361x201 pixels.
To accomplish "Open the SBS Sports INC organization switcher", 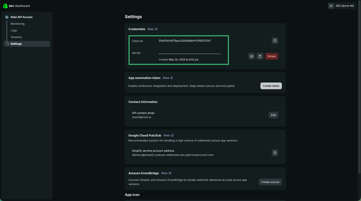I will coord(342,6).
